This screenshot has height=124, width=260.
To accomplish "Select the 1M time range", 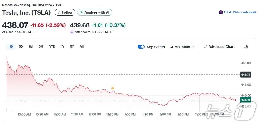I will [x=31, y=46].
